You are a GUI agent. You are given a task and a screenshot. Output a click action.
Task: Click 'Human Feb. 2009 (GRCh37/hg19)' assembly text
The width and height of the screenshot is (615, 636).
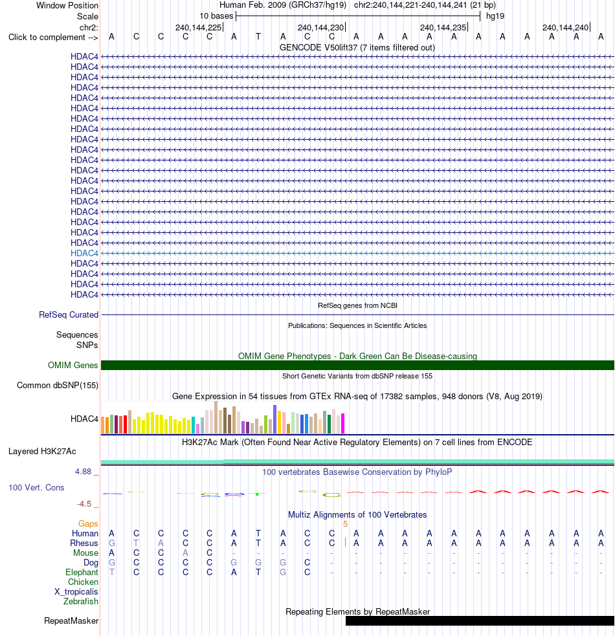click(x=282, y=5)
